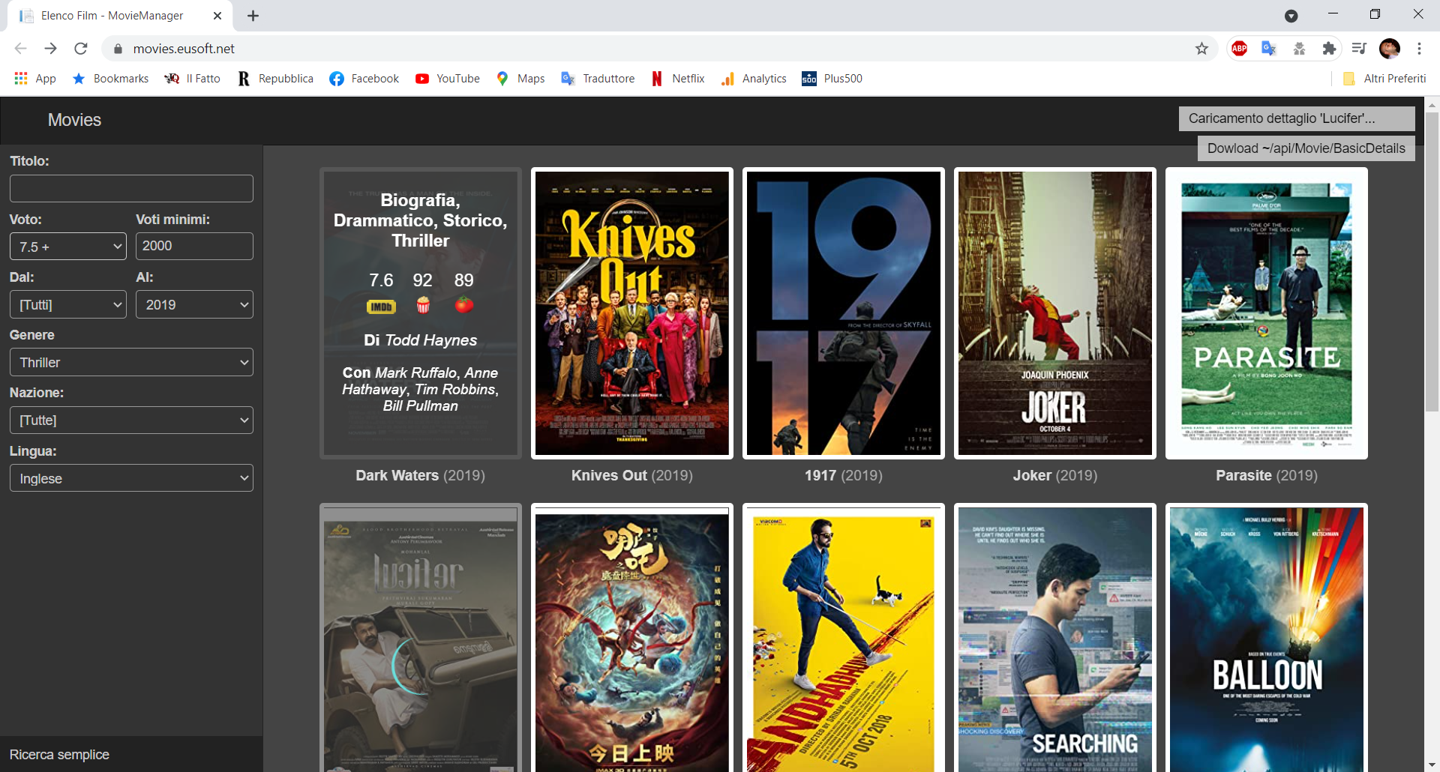Open the Searching movie poster
The height and width of the screenshot is (772, 1440).
(1055, 638)
